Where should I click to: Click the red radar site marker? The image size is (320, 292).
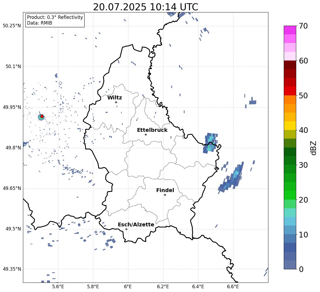pyautogui.click(x=42, y=116)
